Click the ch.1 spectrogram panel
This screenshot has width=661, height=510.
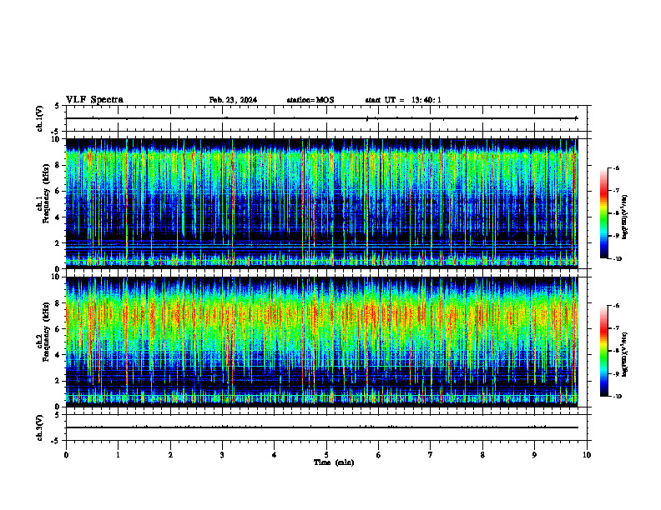click(321, 203)
